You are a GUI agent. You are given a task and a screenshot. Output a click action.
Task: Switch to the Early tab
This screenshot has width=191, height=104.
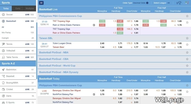(18, 8)
